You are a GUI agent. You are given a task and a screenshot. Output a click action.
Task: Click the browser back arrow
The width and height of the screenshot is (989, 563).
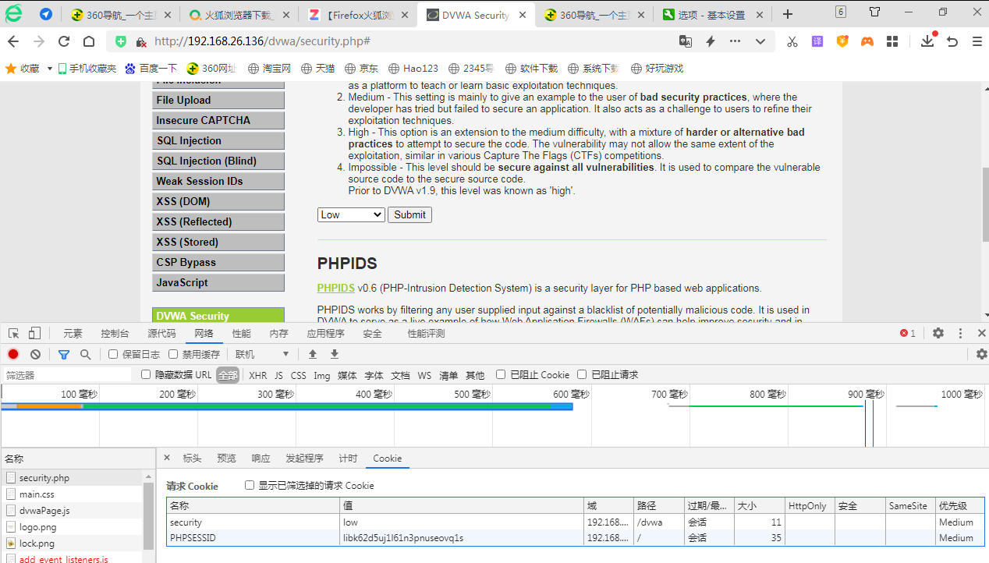pos(13,42)
